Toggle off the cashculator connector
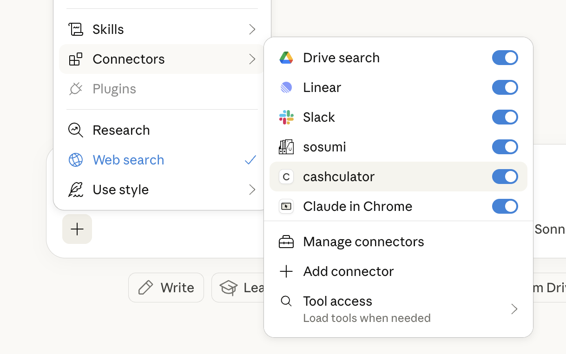Image resolution: width=566 pixels, height=354 pixels. pyautogui.click(x=505, y=177)
